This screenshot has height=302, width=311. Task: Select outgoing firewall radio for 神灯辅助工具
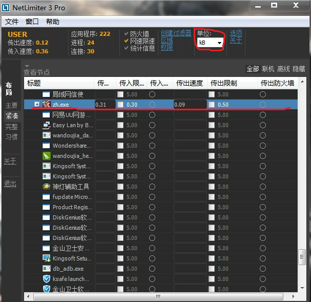263,187
